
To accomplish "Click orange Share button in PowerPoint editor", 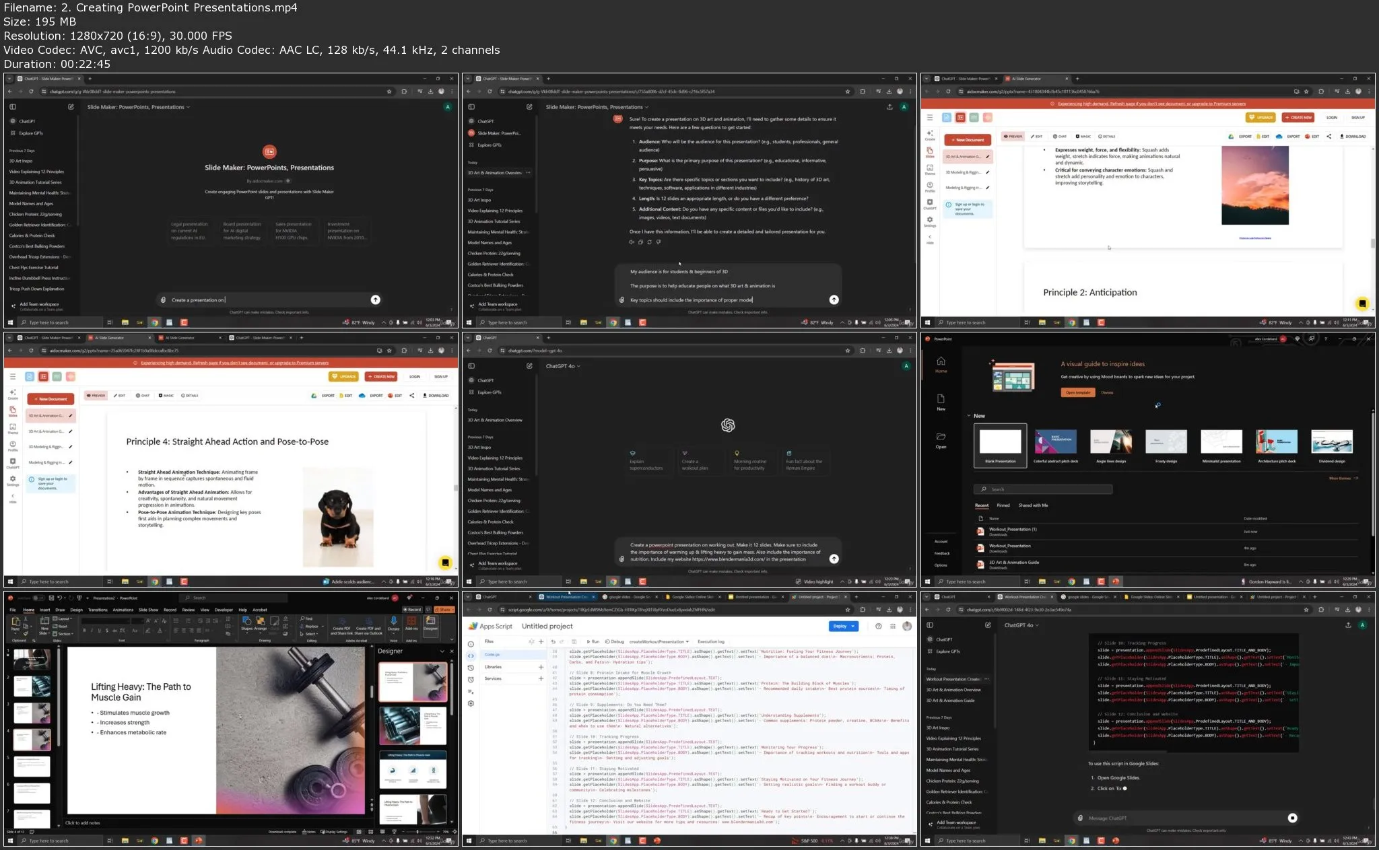I will [444, 610].
